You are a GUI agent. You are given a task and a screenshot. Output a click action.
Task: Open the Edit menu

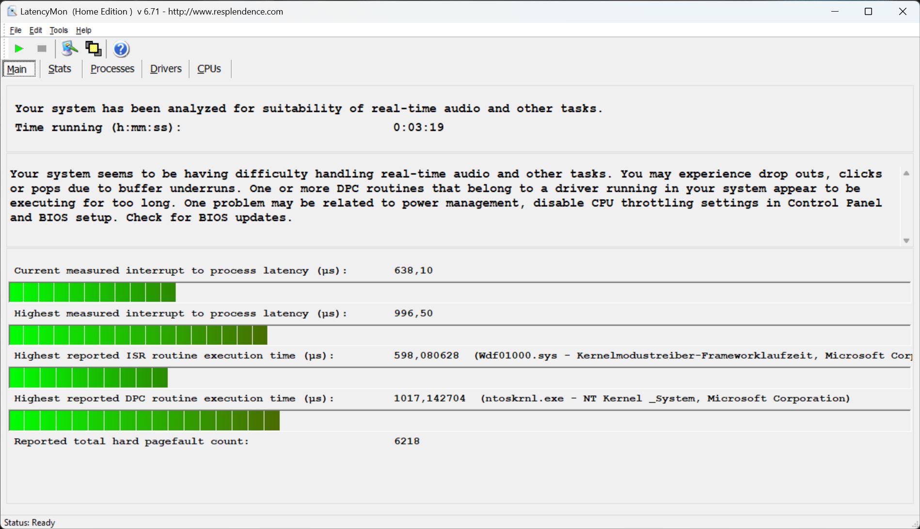[35, 30]
